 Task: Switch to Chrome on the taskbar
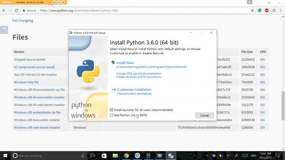pyautogui.click(x=126, y=156)
